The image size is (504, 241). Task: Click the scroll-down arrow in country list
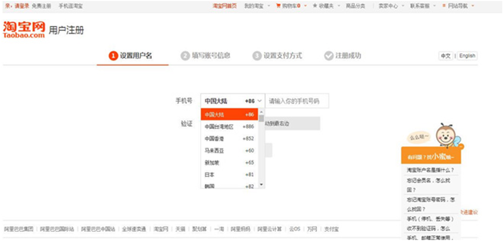(261, 185)
